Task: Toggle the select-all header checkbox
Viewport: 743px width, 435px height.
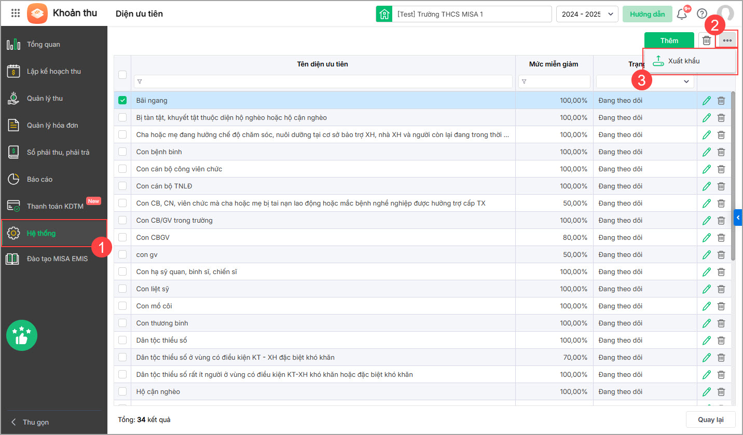Action: 122,75
